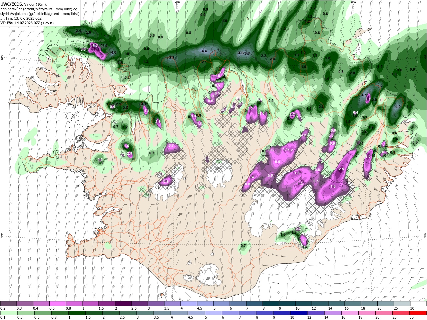Select the light lavender snow swatch at 4

click(189, 304)
